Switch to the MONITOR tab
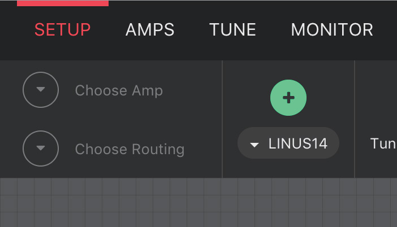The width and height of the screenshot is (397, 227). 332,29
